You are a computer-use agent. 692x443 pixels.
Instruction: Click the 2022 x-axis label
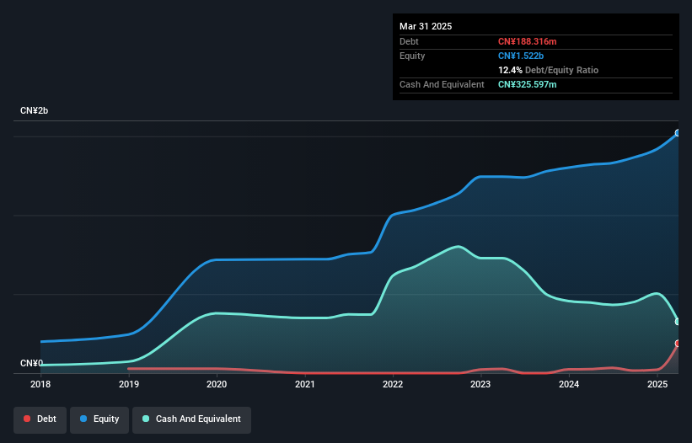[393, 384]
